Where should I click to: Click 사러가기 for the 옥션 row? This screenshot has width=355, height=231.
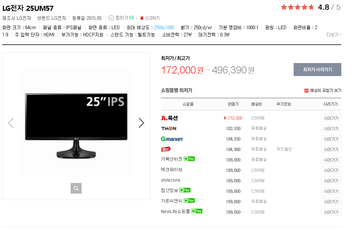[331, 118]
